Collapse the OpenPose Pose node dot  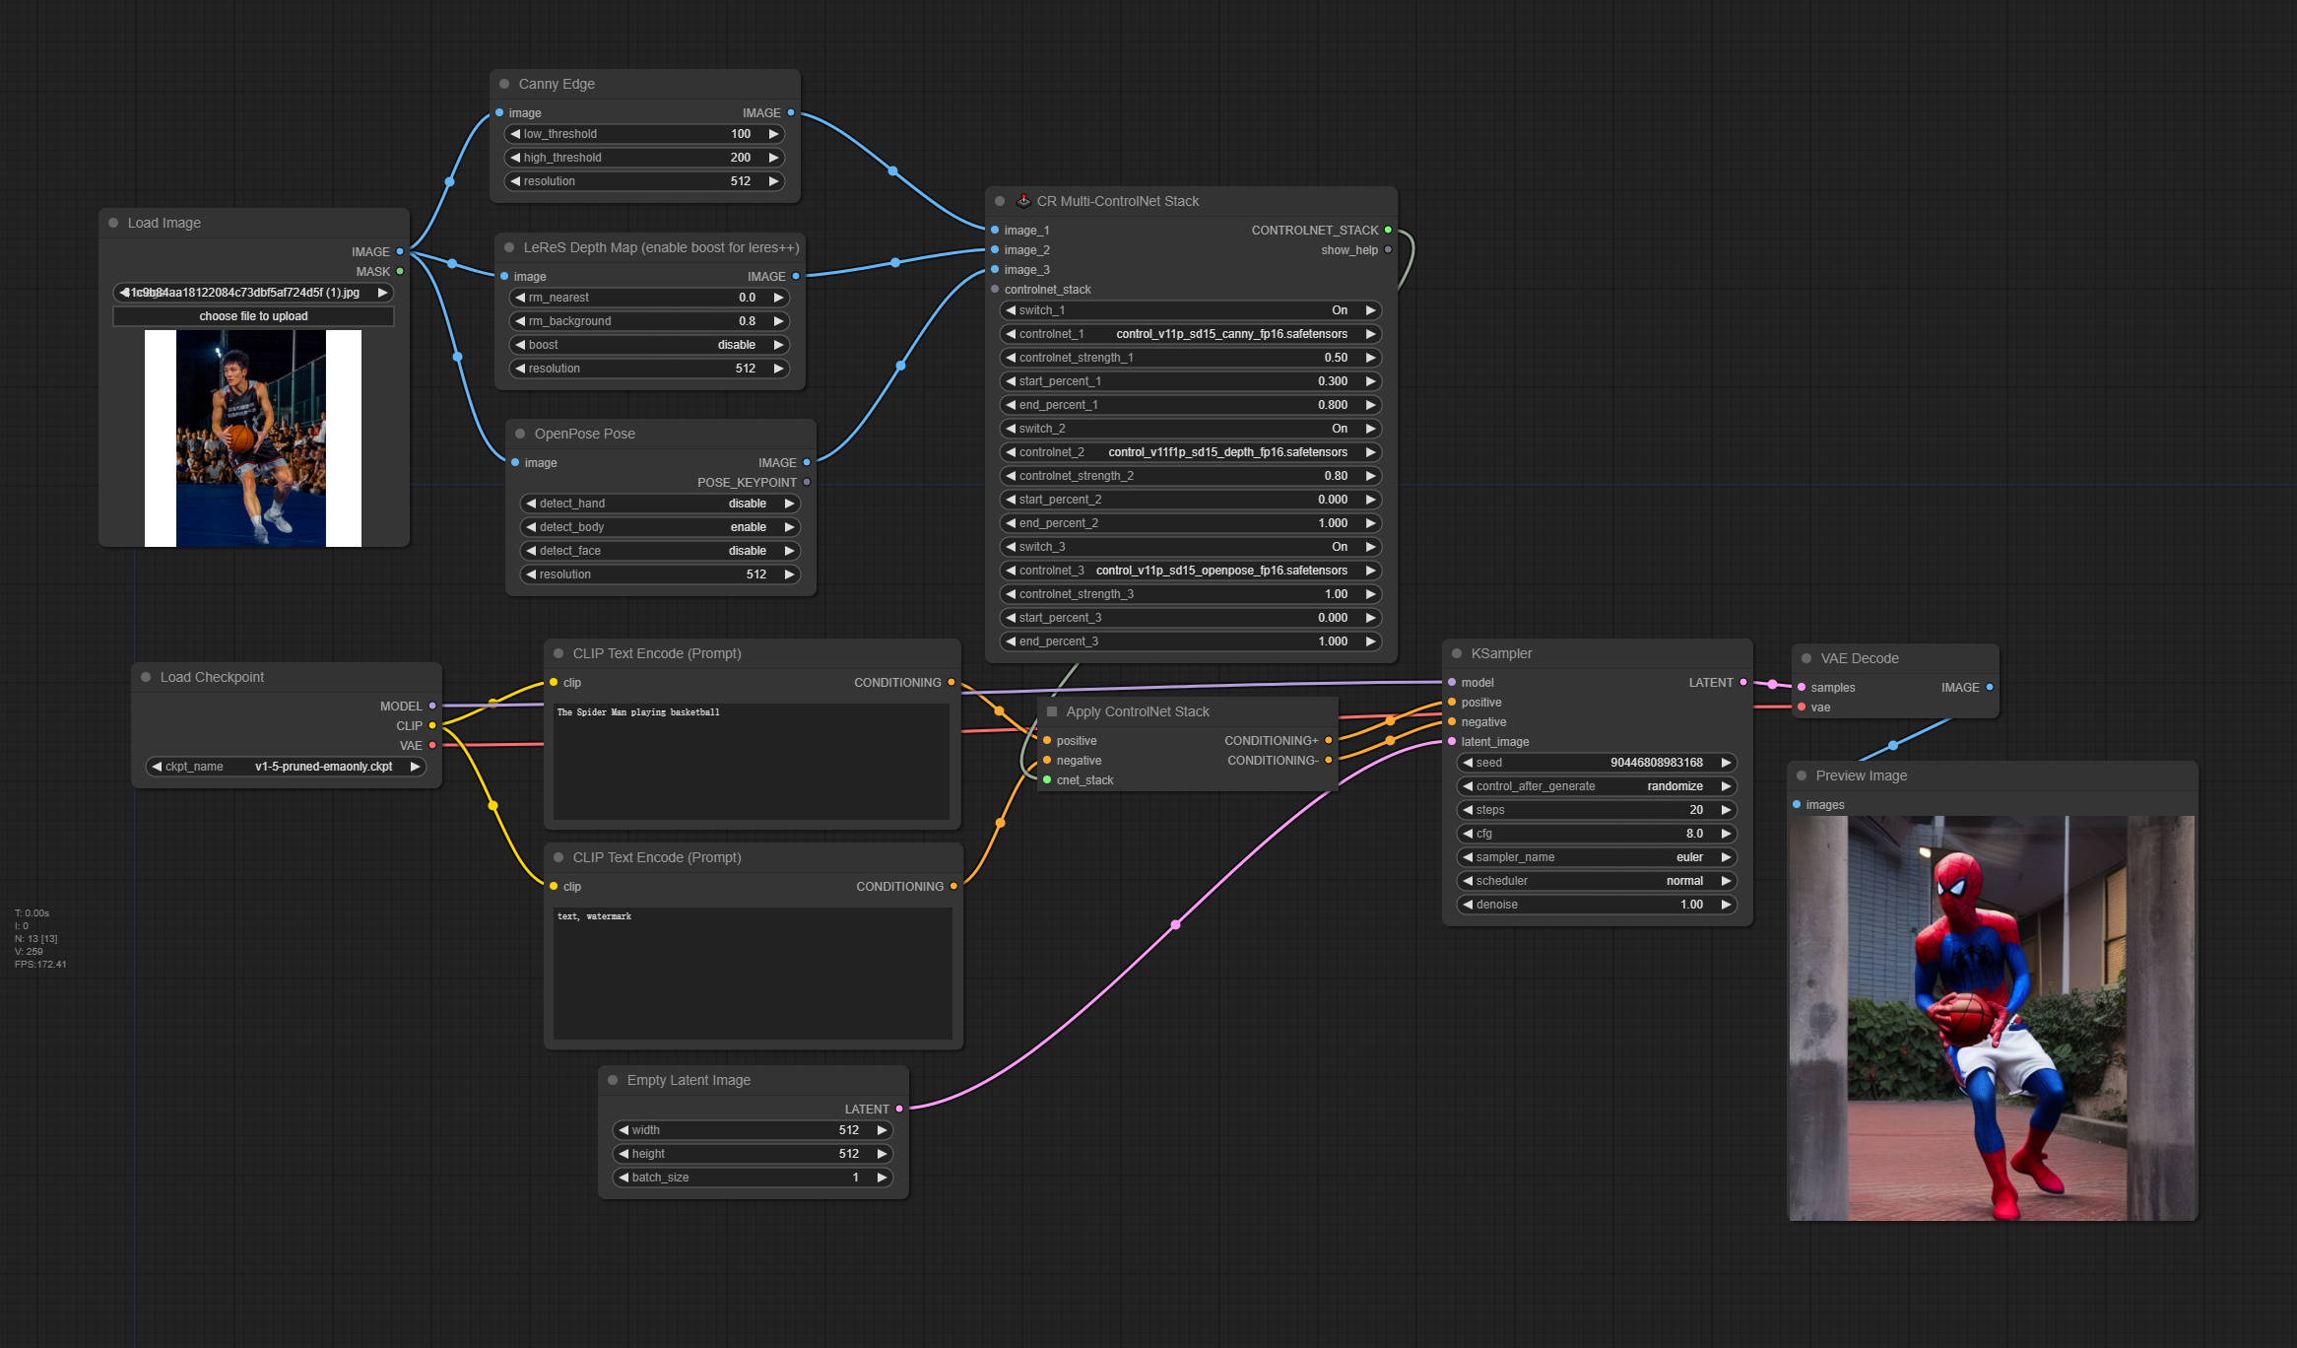pyautogui.click(x=520, y=434)
